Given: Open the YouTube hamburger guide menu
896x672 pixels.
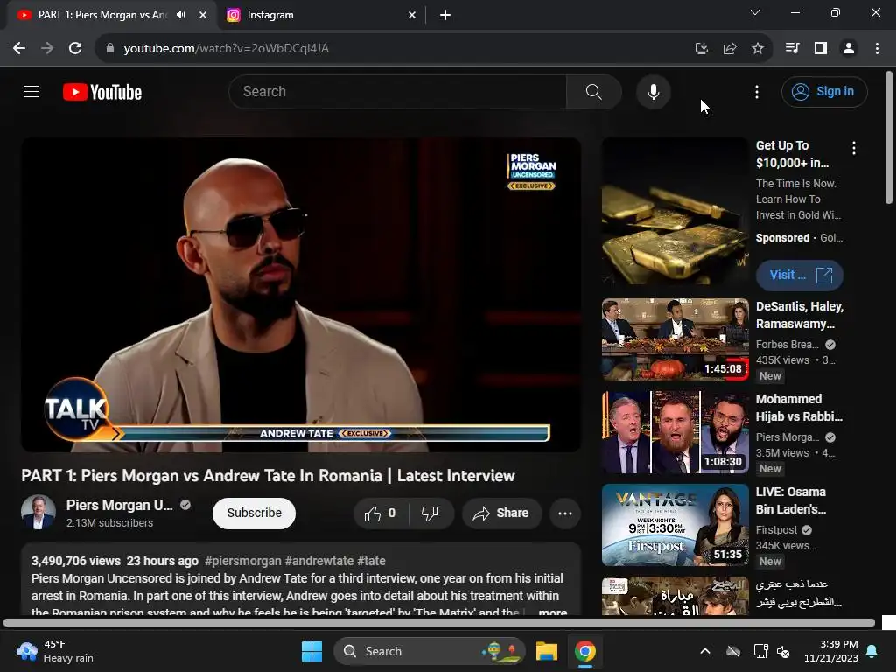Looking at the screenshot, I should coord(31,91).
